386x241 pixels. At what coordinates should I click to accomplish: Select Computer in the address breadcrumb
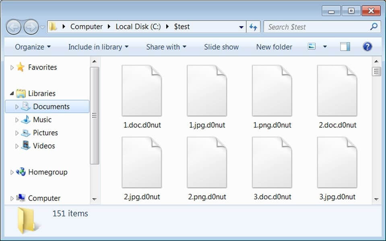[87, 27]
